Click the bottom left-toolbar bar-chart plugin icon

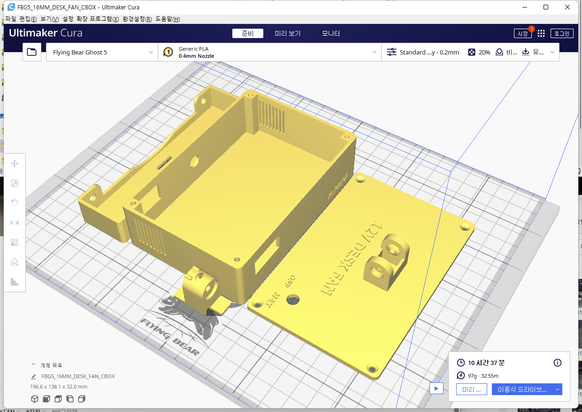coord(15,282)
